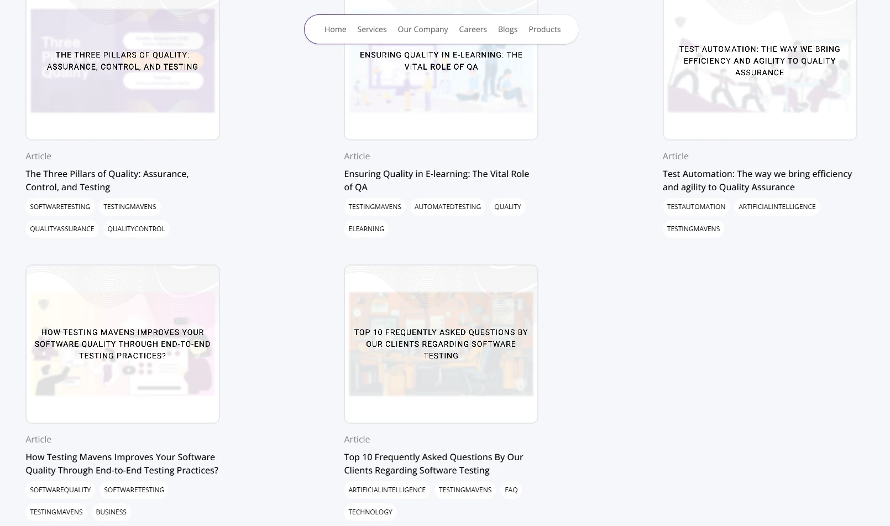890x526 pixels.
Task: Filter by the ELEARNING tag
Action: (366, 229)
